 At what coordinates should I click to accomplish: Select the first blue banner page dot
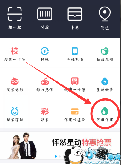coord(56,156)
